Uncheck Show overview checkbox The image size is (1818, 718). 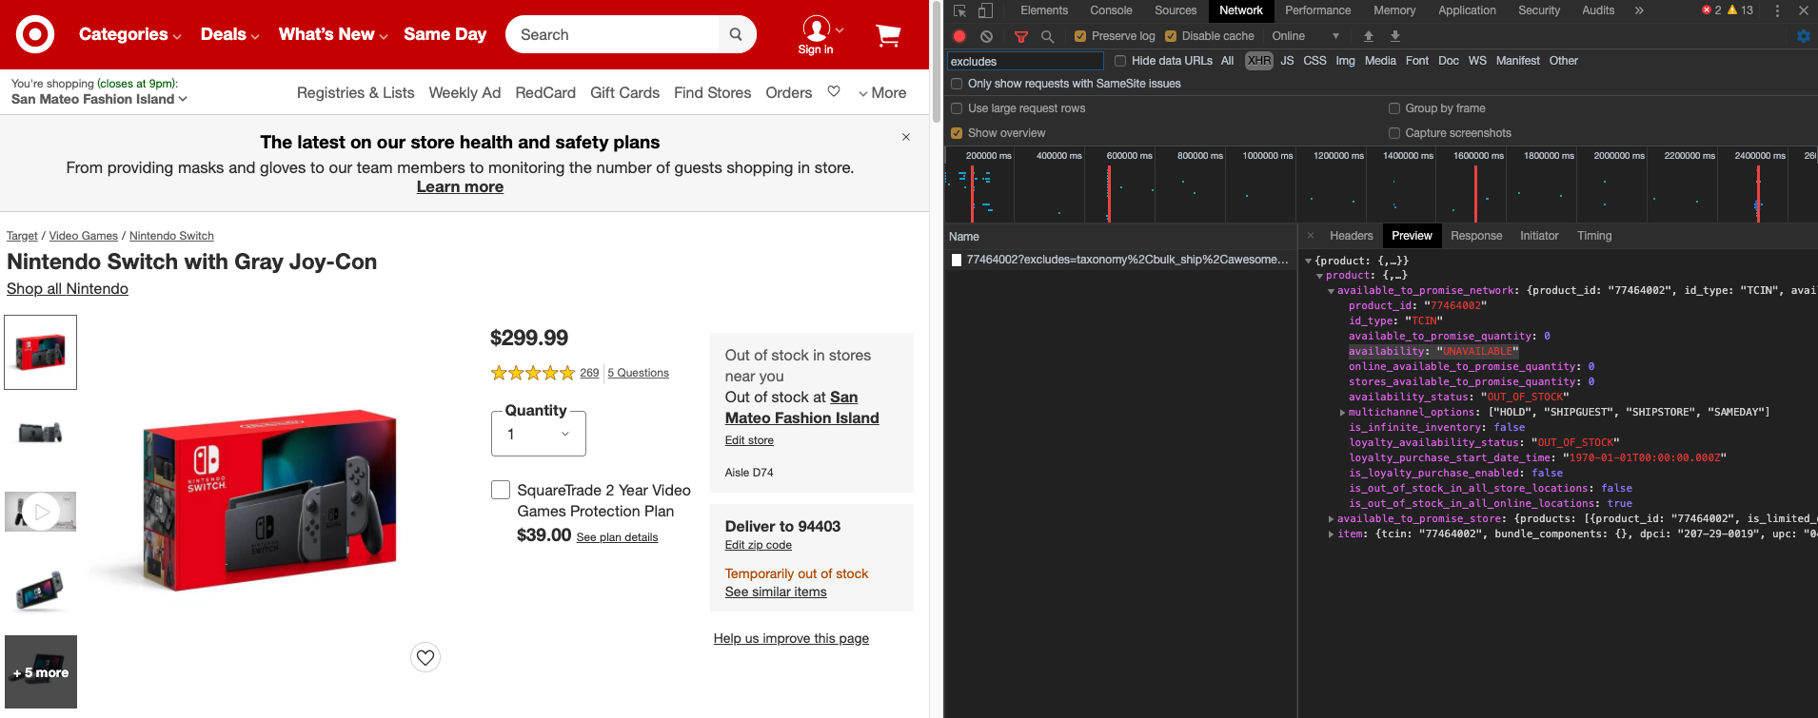click(x=957, y=133)
